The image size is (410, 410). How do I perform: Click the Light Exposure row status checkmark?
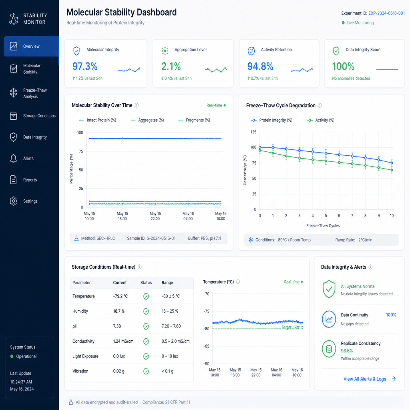(146, 356)
